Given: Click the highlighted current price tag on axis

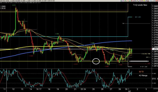Looking at the screenshot, I should [x=155, y=49].
